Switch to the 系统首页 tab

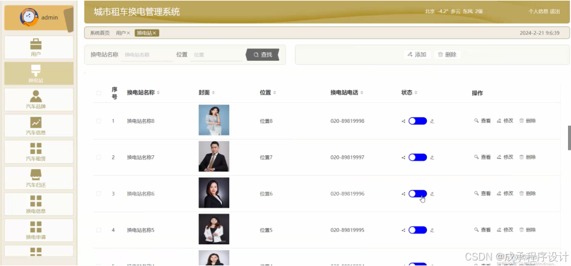(x=99, y=33)
